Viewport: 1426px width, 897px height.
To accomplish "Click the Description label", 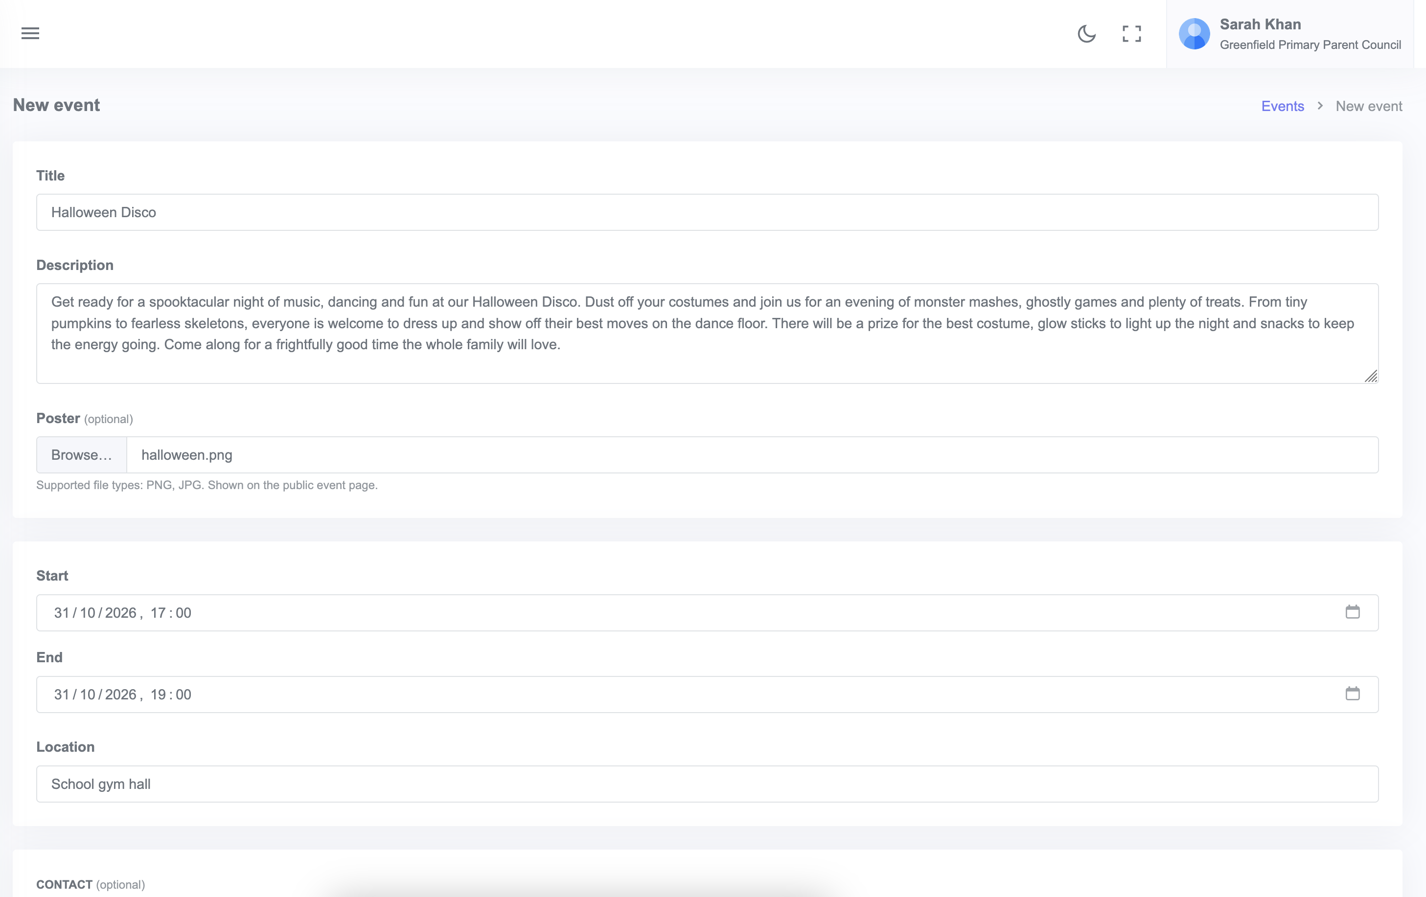I will (74, 265).
